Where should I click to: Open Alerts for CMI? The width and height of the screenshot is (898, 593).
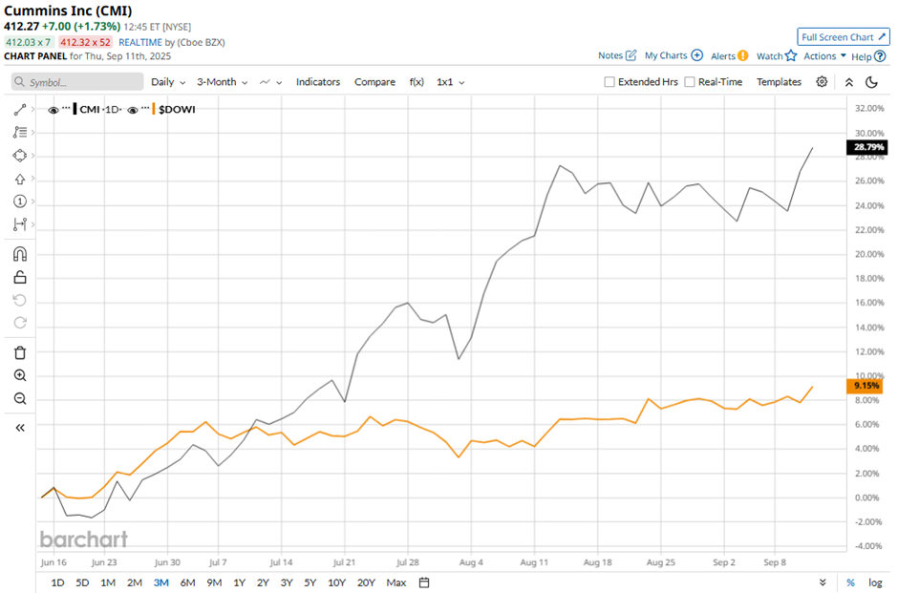[x=729, y=55]
